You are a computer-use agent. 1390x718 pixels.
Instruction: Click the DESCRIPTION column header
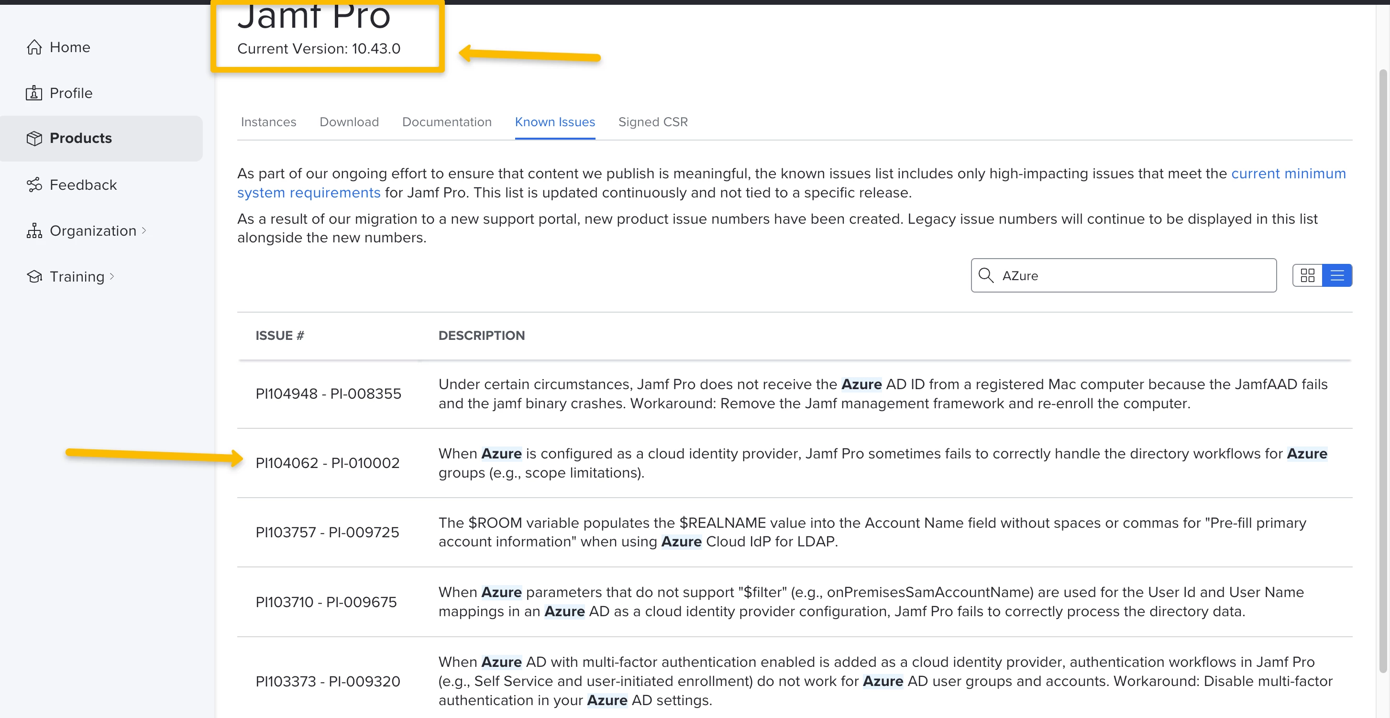481,336
